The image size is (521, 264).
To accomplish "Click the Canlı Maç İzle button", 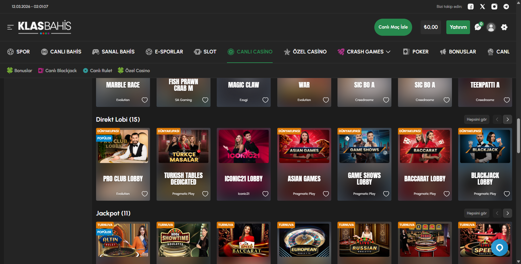I will pos(393,27).
